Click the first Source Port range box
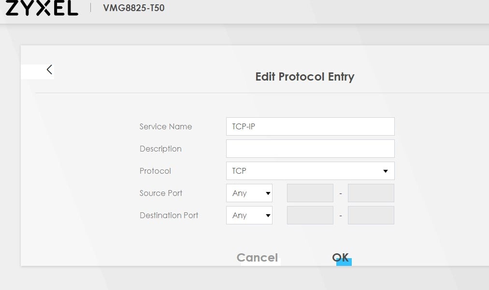This screenshot has width=489, height=290. (310, 193)
